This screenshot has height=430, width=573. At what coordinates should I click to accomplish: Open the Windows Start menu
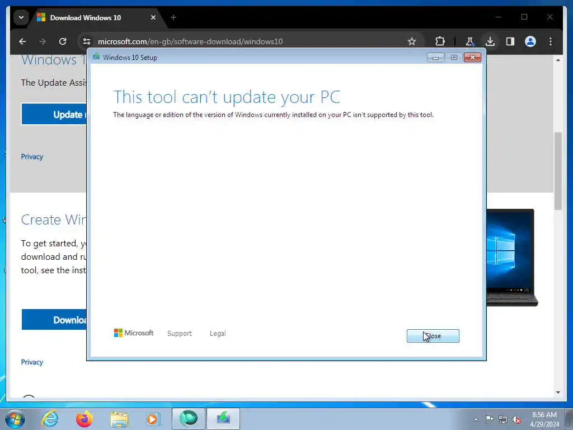(15, 419)
